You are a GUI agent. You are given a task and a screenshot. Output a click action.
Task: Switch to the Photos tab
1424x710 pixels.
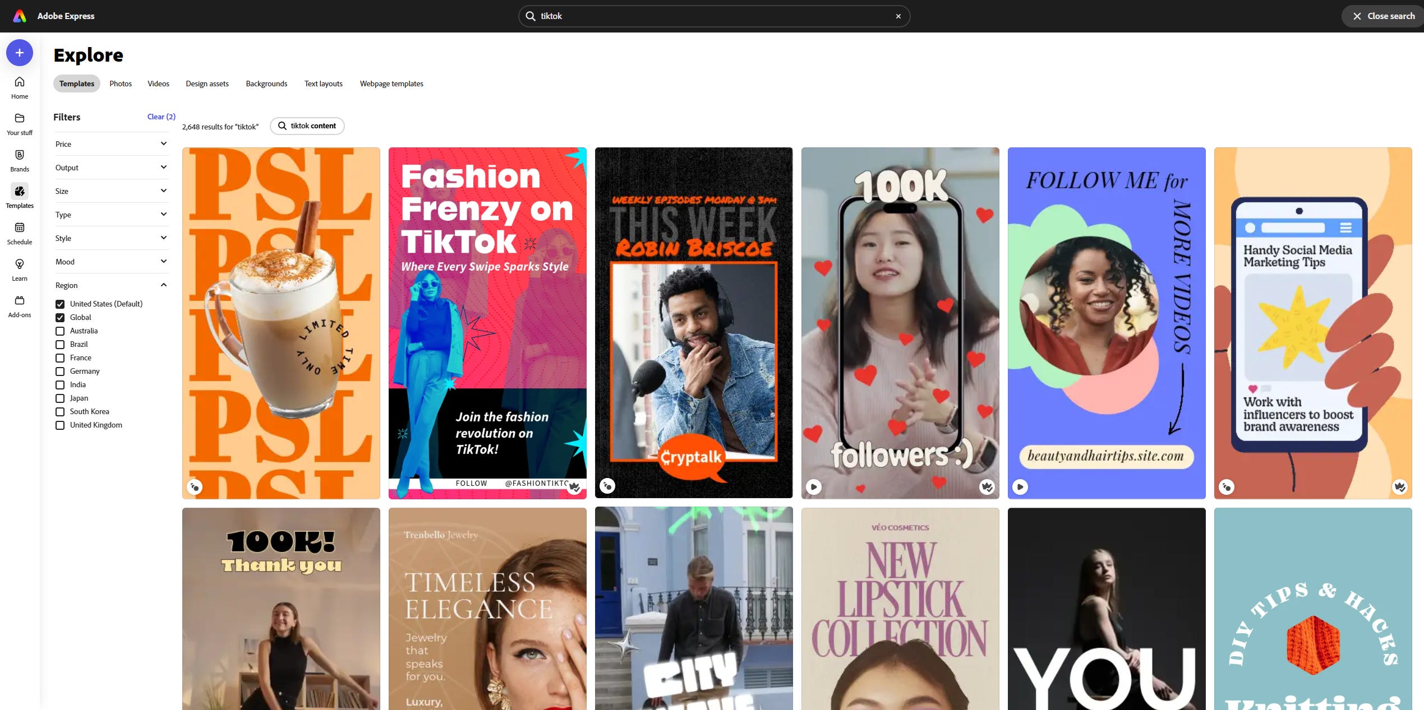(x=121, y=83)
